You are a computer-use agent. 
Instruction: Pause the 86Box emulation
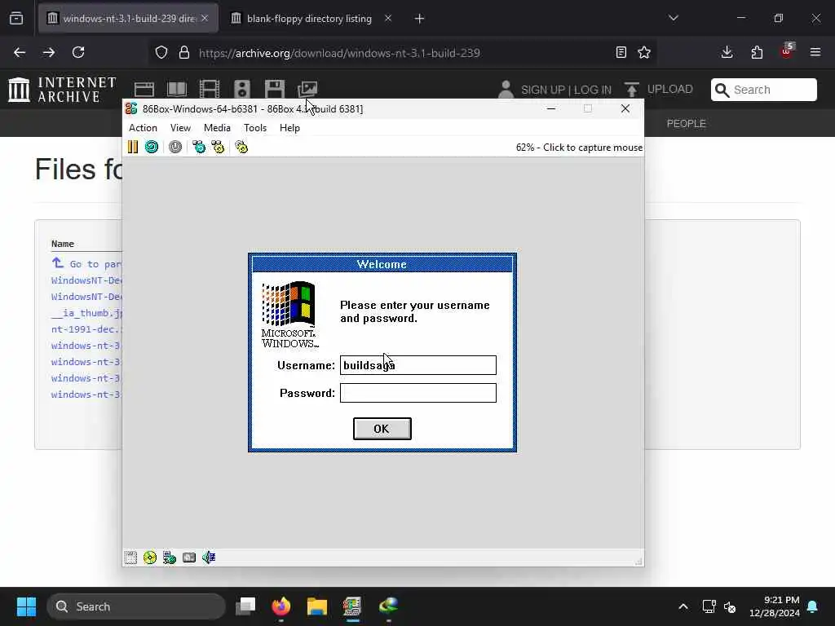[133, 147]
